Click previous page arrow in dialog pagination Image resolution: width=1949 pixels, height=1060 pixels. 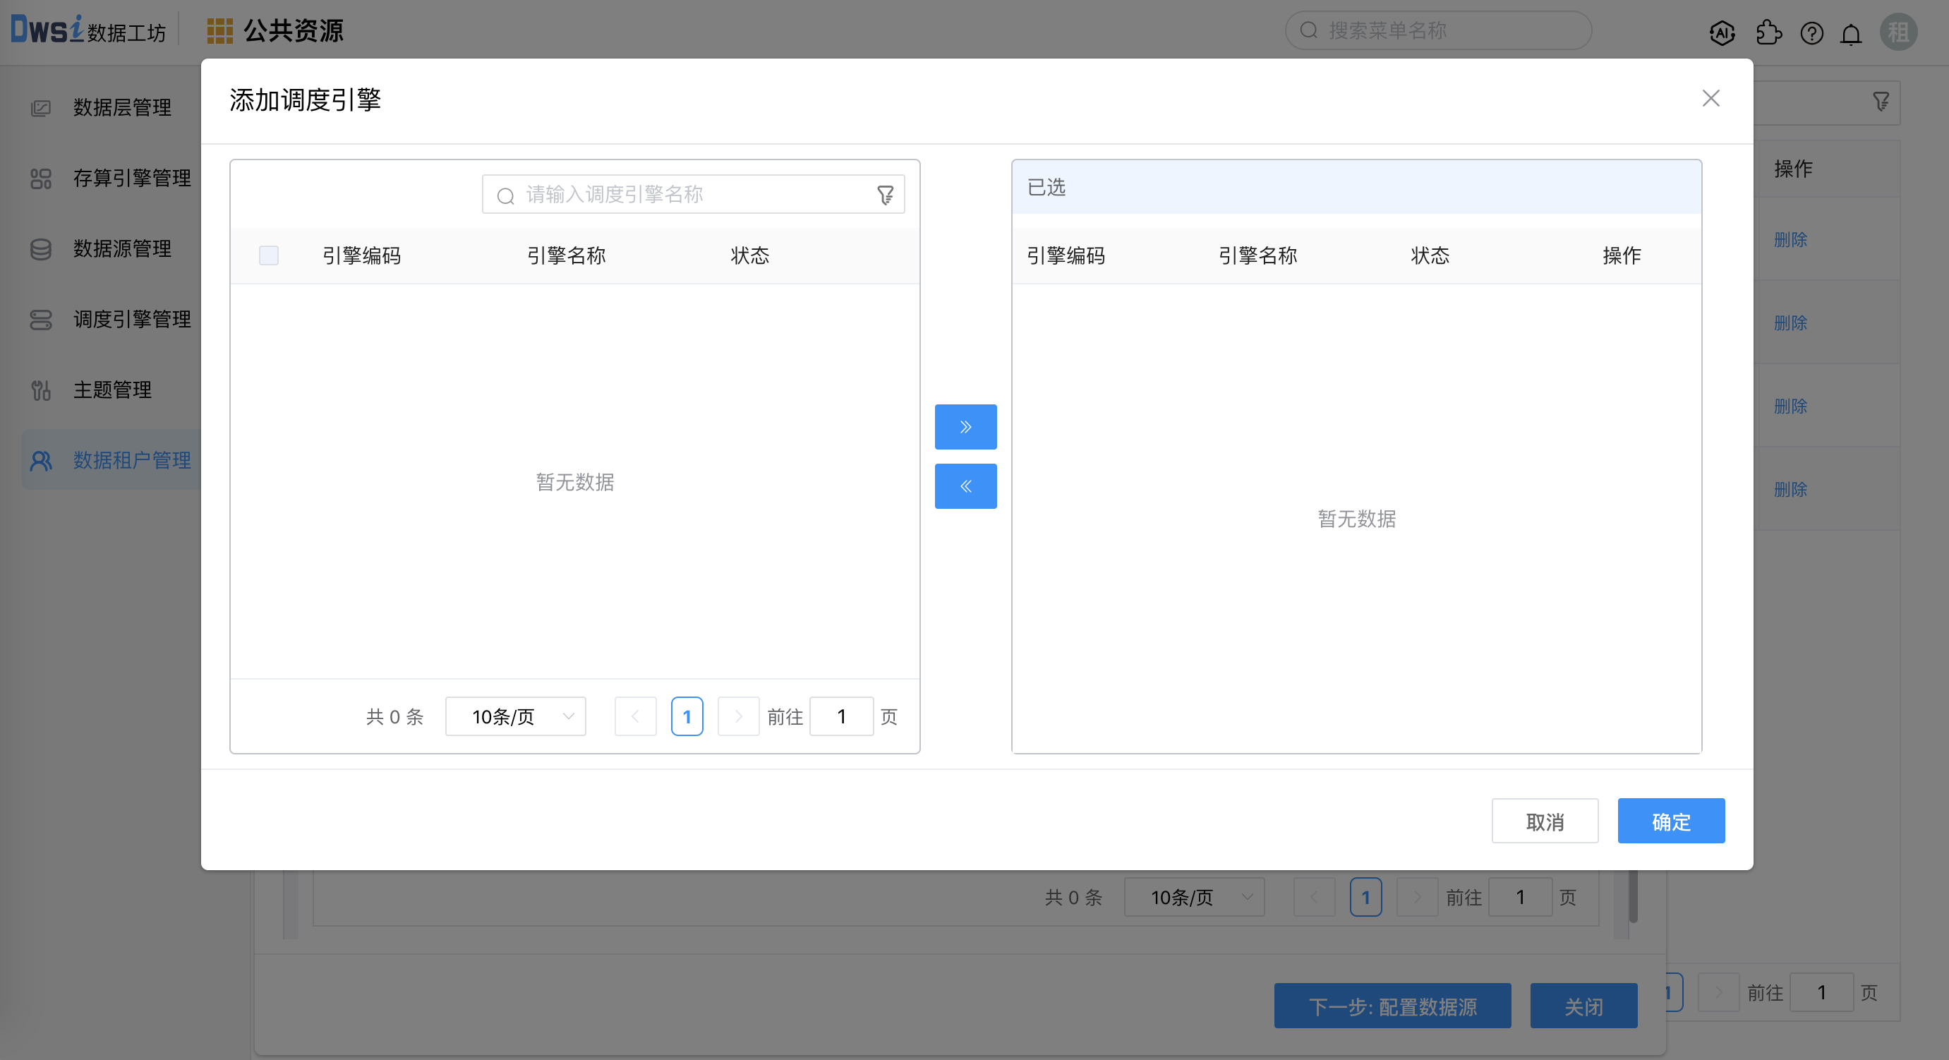tap(635, 716)
